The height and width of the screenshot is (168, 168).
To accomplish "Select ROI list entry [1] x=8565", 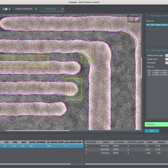I will point(157,72).
